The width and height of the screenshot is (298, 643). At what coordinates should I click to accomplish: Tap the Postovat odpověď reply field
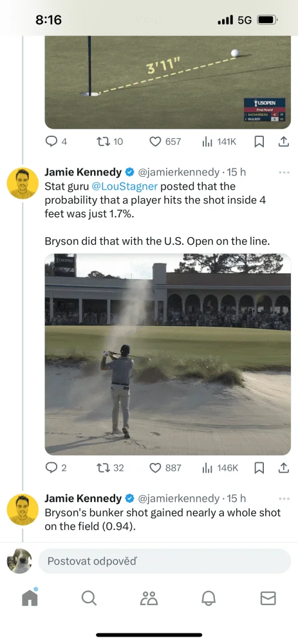(x=165, y=561)
